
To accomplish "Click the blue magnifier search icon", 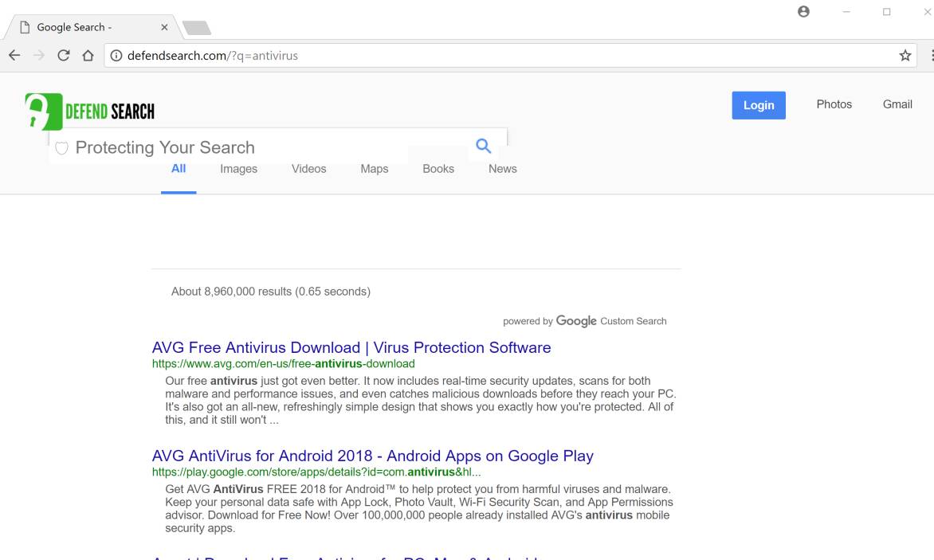I will (x=483, y=146).
